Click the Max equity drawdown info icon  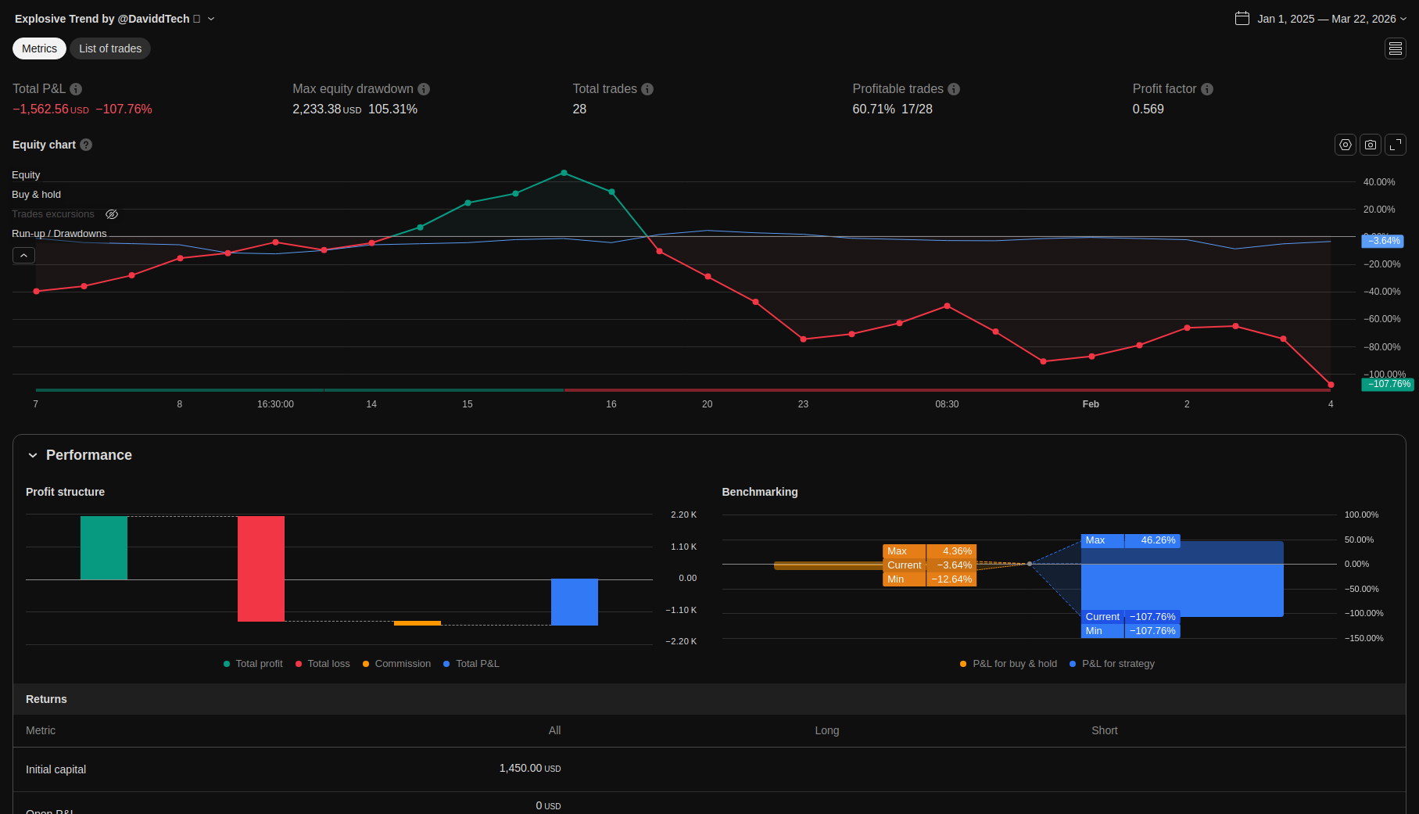pos(424,89)
